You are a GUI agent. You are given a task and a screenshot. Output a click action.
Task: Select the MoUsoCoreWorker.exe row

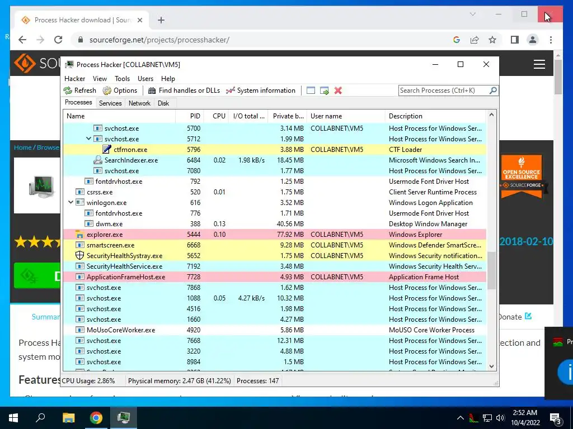275,330
